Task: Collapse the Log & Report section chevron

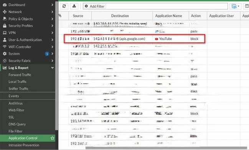Action: pyautogui.click(x=52, y=68)
